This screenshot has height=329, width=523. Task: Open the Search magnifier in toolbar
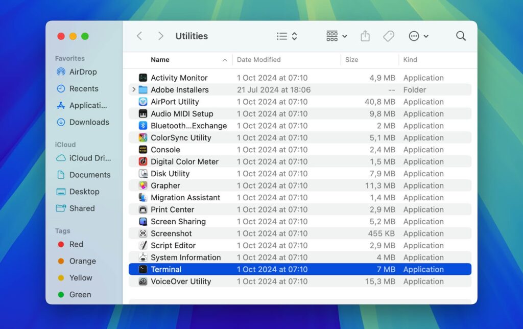click(x=461, y=36)
